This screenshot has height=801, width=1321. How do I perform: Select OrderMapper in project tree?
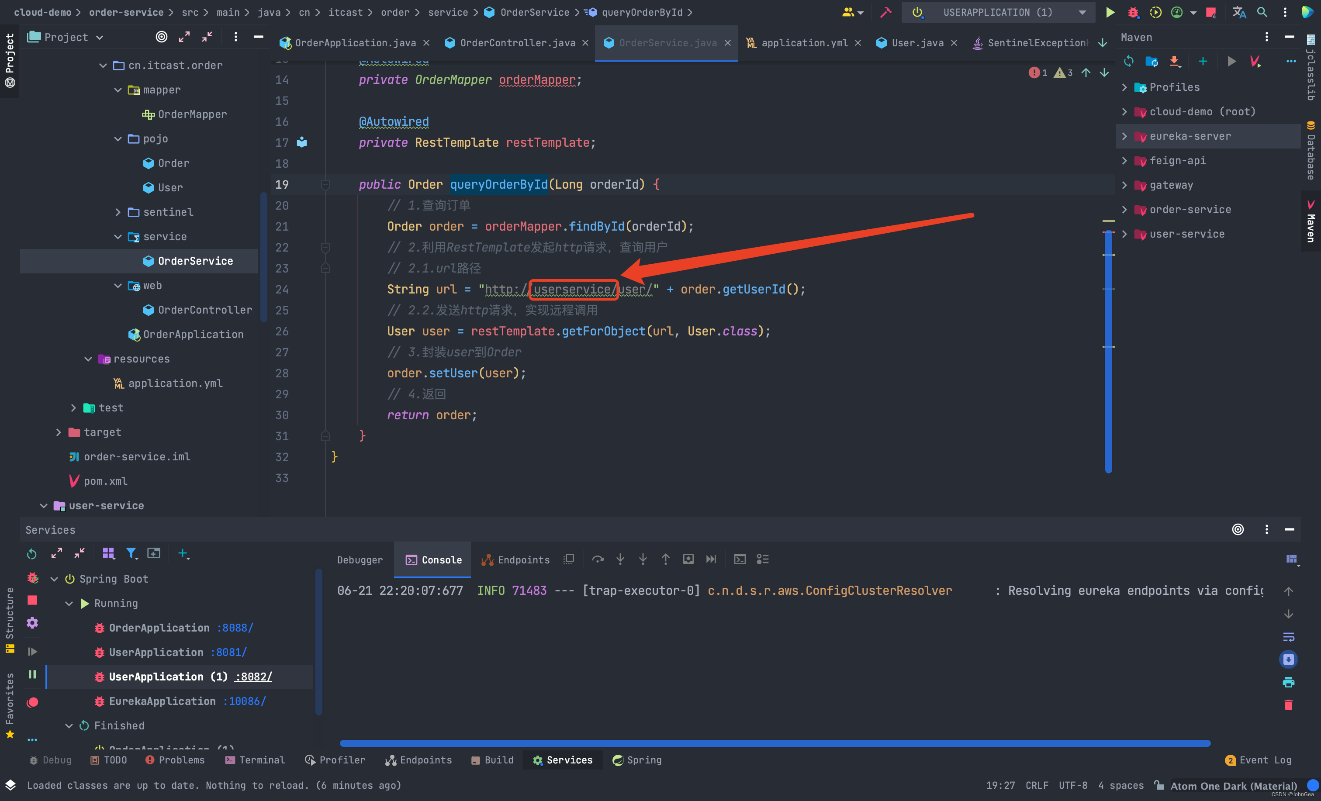184,114
